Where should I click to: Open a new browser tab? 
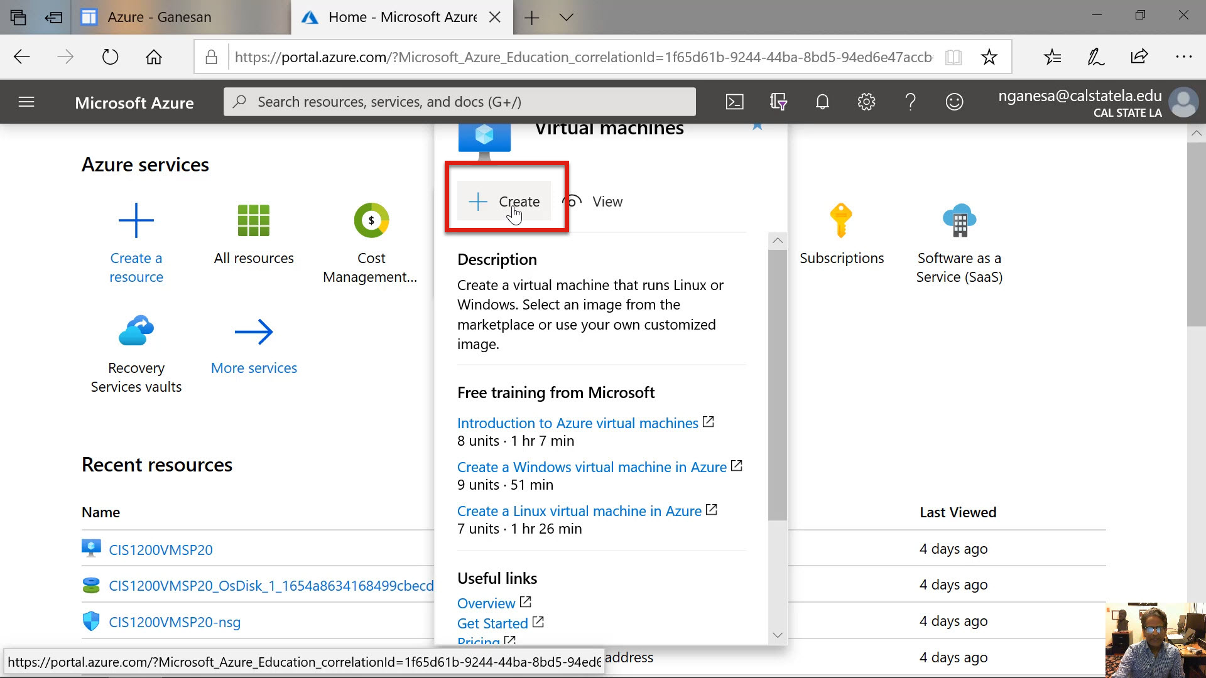531,18
